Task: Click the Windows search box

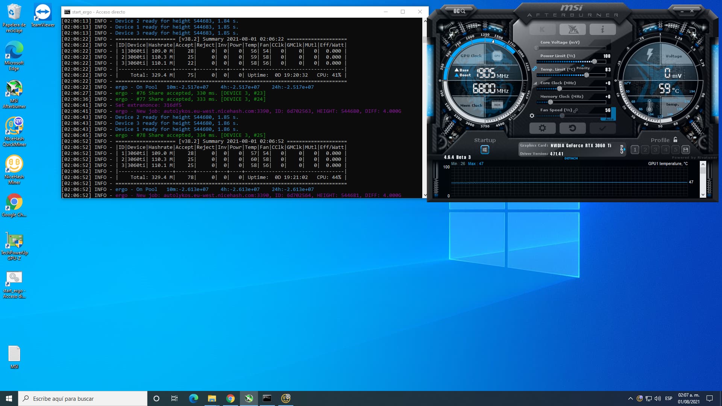Action: (x=83, y=398)
